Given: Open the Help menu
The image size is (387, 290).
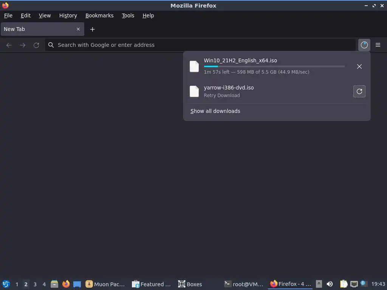Looking at the screenshot, I should point(148,15).
